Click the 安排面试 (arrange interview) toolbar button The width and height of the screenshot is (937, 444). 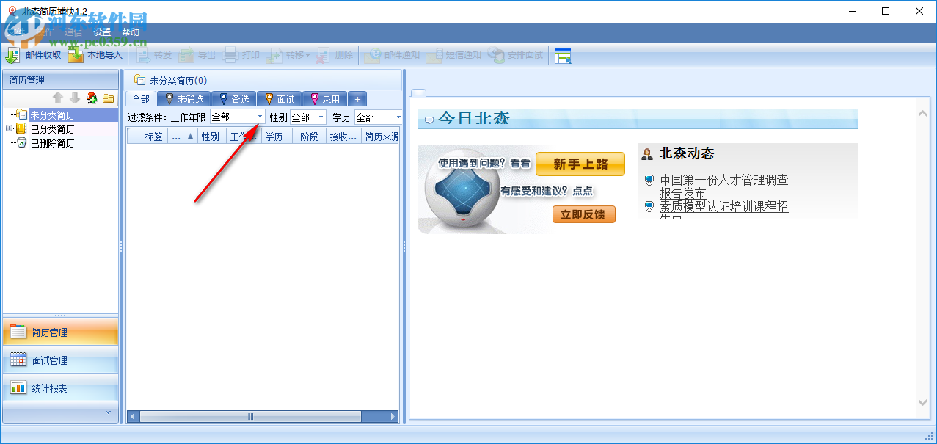(x=516, y=55)
